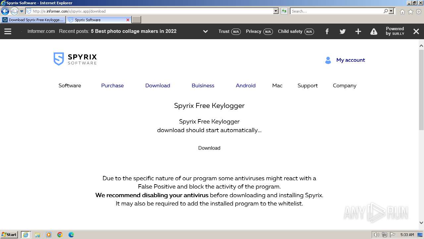The width and height of the screenshot is (424, 239).
Task: Click the volume speaker tray icon
Action: 376,235
